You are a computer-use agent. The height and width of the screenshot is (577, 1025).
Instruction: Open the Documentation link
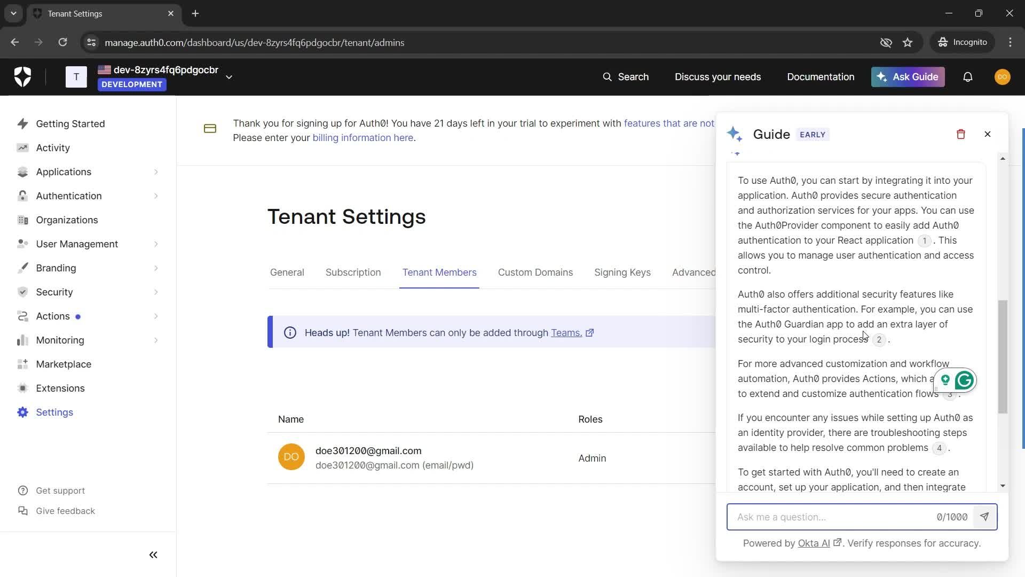coord(821,77)
